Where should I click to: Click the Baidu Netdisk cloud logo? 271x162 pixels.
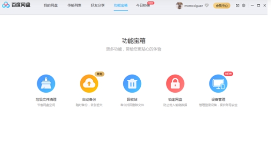(6, 5)
